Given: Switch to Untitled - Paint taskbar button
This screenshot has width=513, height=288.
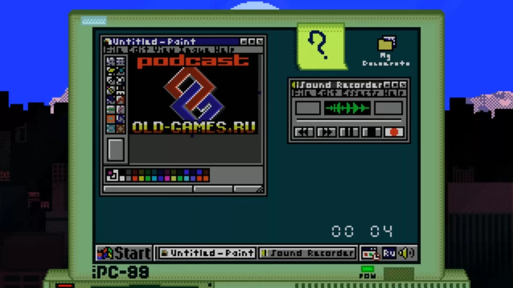Looking at the screenshot, I should tap(207, 253).
